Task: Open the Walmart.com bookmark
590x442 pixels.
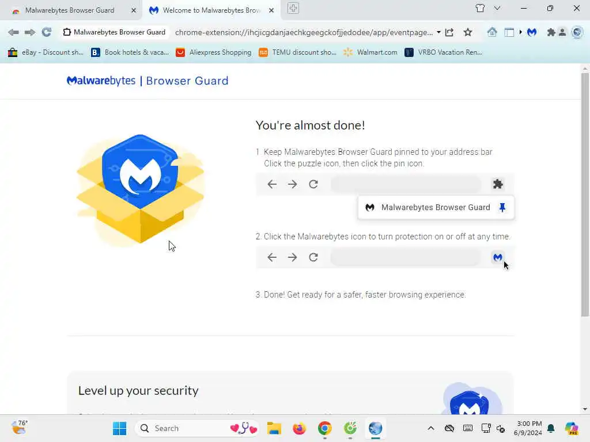Action: coord(370,52)
